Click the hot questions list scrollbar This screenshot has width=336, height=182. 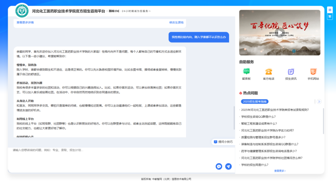click(324, 121)
